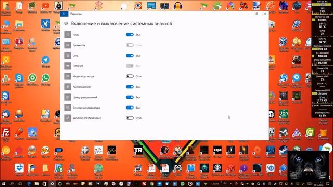Viewport: 333px width, 187px height.
Task: Disable the Сеть (network) system icon switch
Action: pos(130,56)
